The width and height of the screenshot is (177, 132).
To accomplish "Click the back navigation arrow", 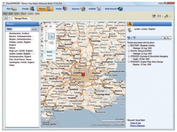I will click(x=6, y=18).
